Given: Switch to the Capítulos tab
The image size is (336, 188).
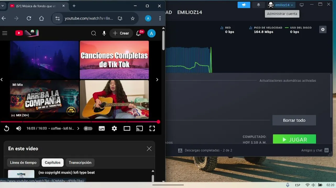Looking at the screenshot, I should click(53, 162).
